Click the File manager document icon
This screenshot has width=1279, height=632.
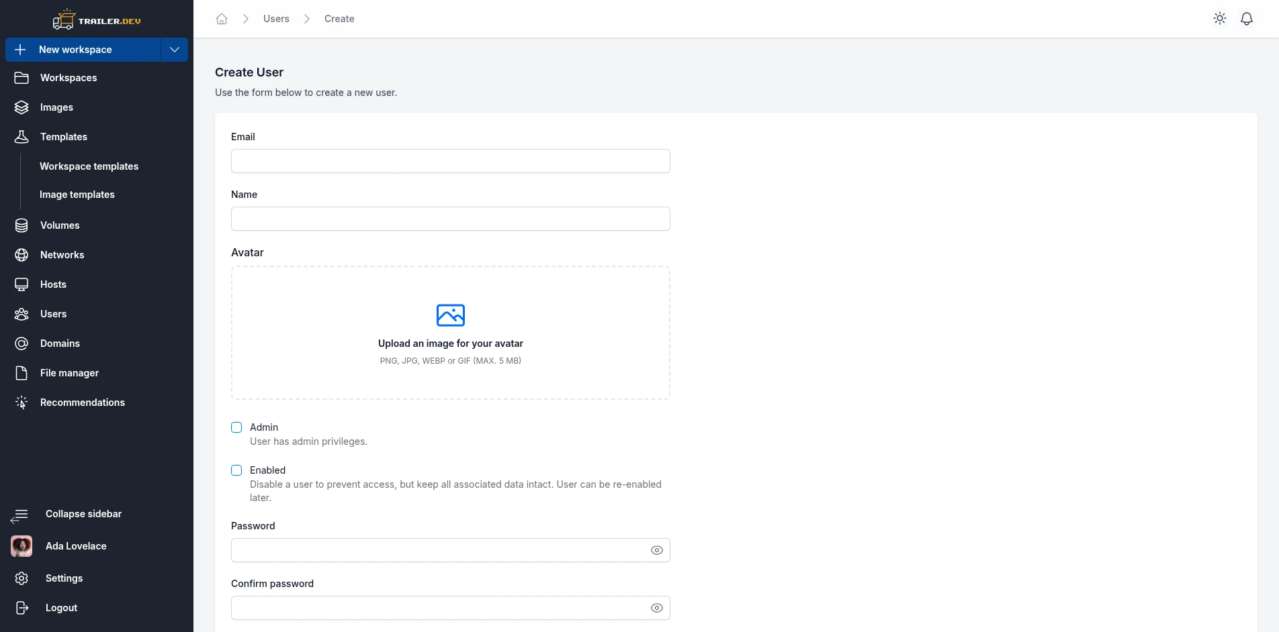coord(21,373)
